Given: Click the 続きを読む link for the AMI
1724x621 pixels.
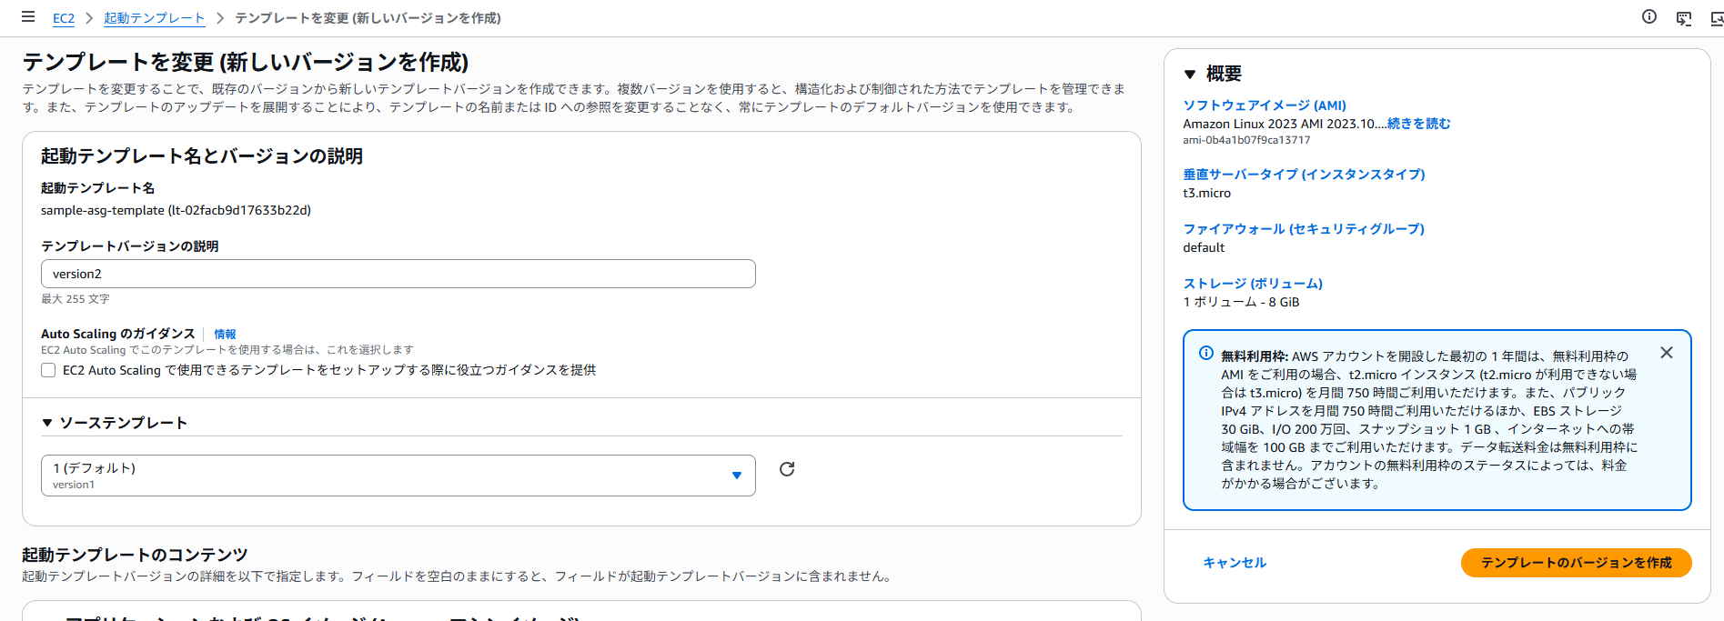Looking at the screenshot, I should tap(1418, 124).
